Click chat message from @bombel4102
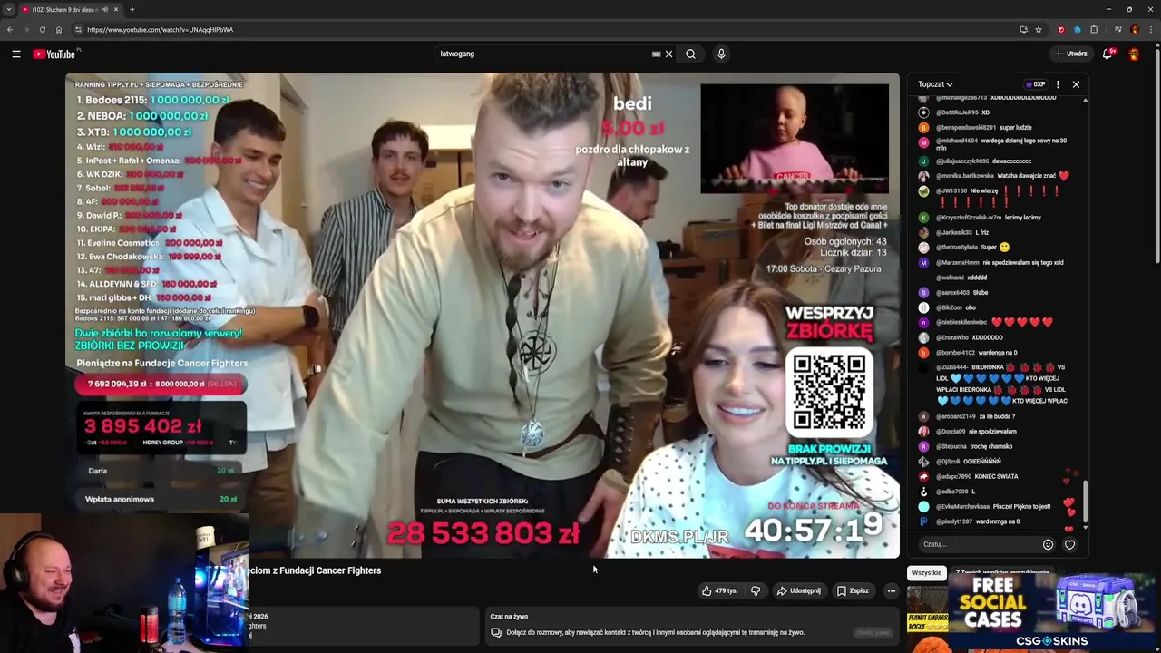Screen dimensions: 1161x653 point(967,352)
